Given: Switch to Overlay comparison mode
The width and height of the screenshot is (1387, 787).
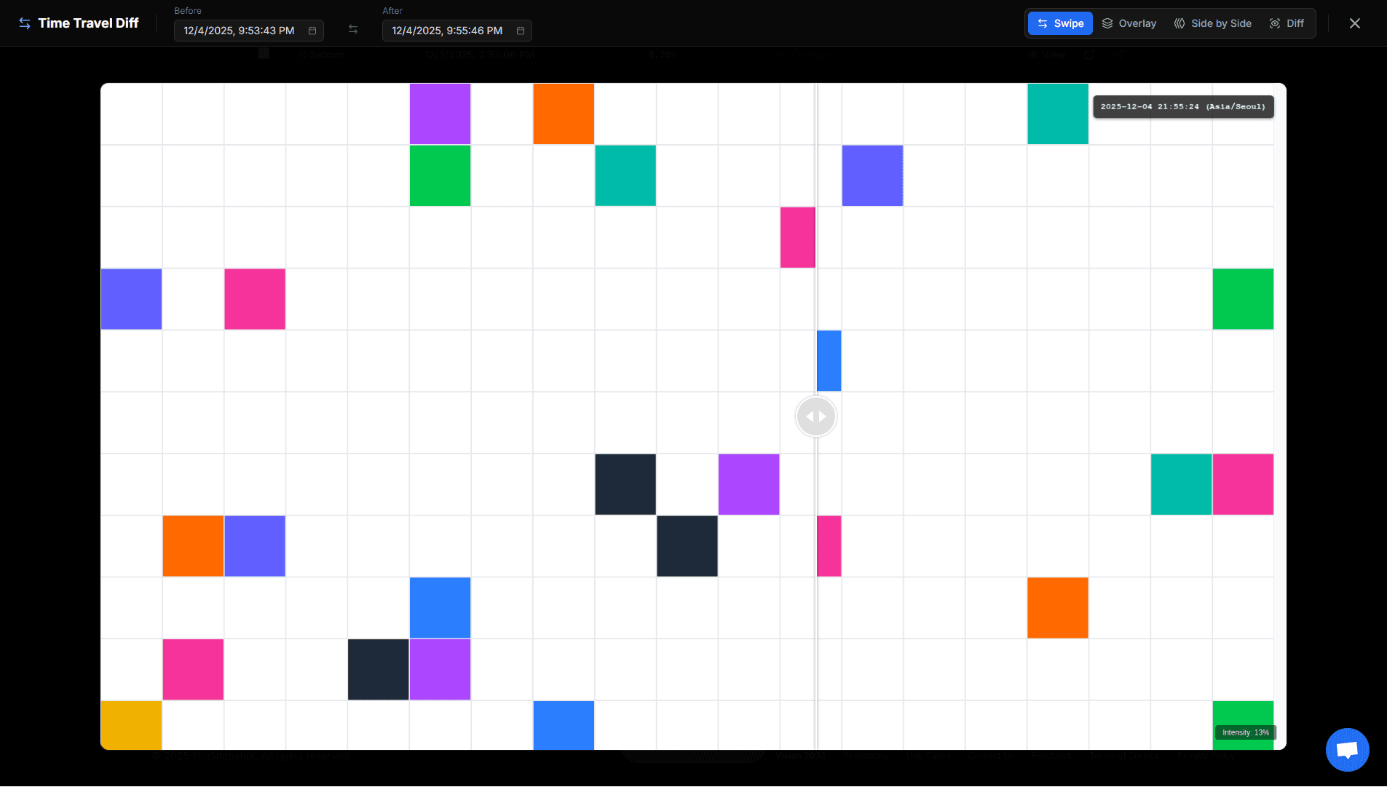Looking at the screenshot, I should 1129,23.
